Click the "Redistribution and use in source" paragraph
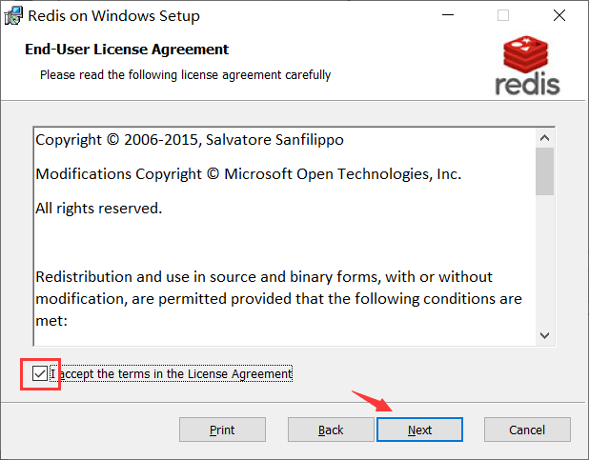Screen dimensions: 589x460 coord(278,299)
